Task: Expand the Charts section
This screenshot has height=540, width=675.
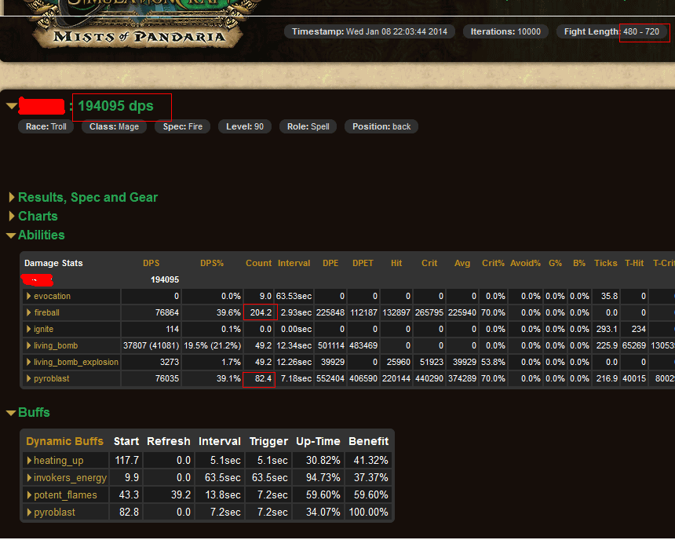Action: [12, 216]
